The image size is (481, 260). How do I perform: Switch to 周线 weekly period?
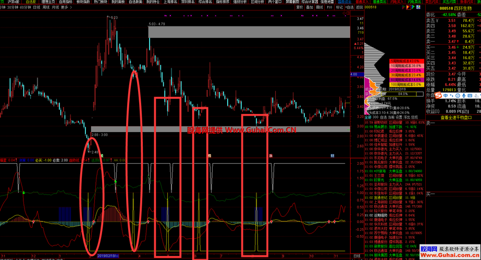46,7
